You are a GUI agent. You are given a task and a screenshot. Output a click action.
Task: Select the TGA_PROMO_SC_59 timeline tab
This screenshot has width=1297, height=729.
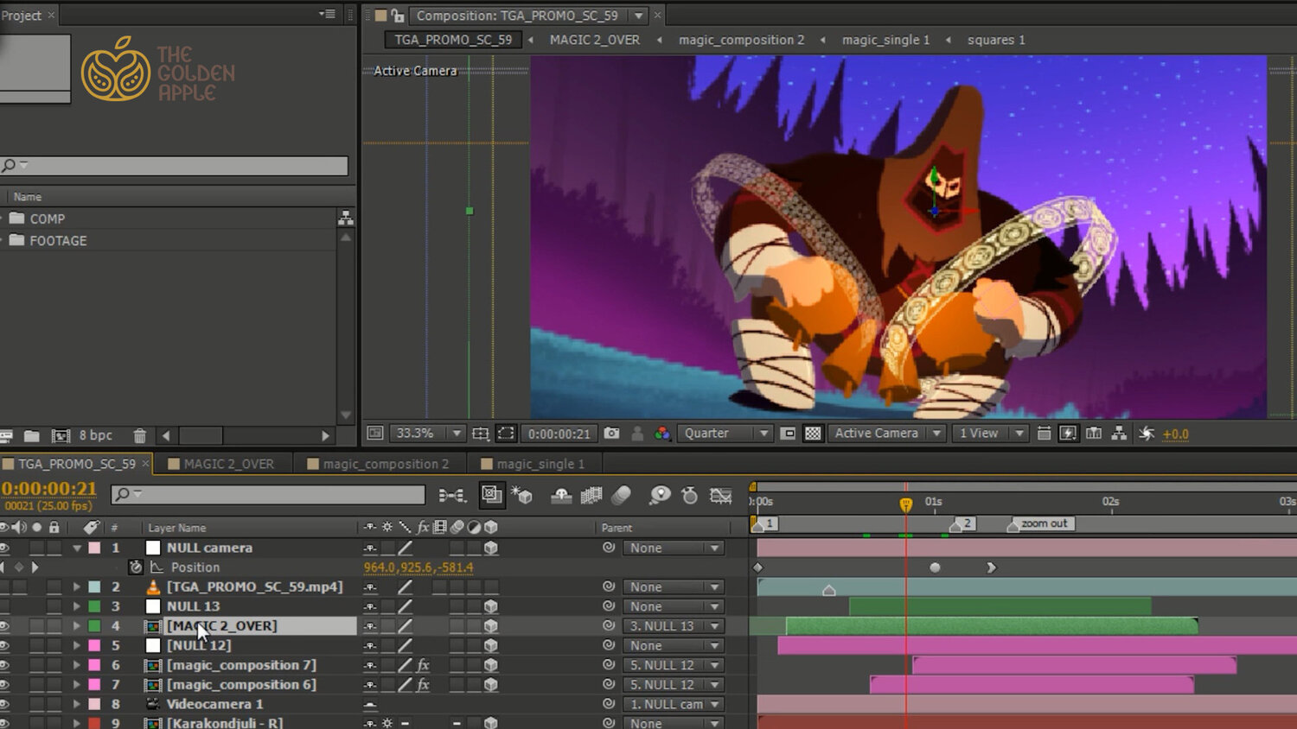point(76,464)
